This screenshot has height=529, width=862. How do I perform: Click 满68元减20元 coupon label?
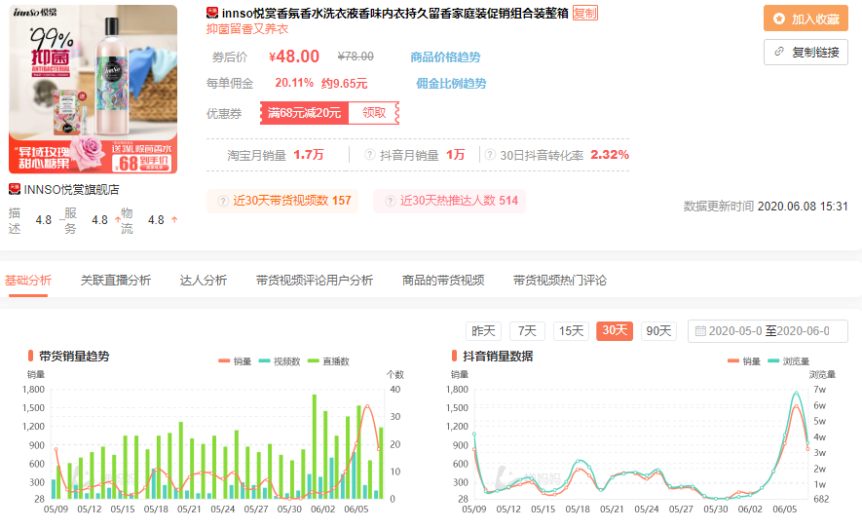tap(304, 113)
